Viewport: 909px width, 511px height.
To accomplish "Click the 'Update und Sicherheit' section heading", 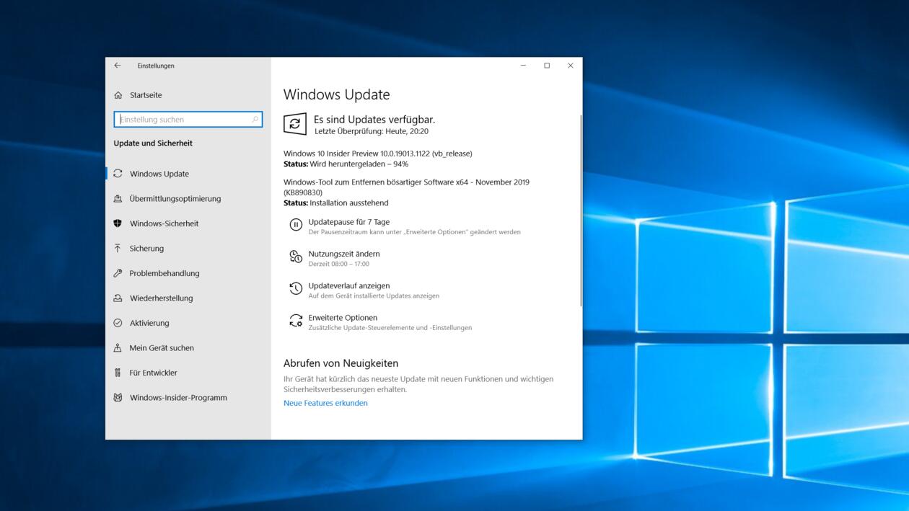I will tap(153, 143).
